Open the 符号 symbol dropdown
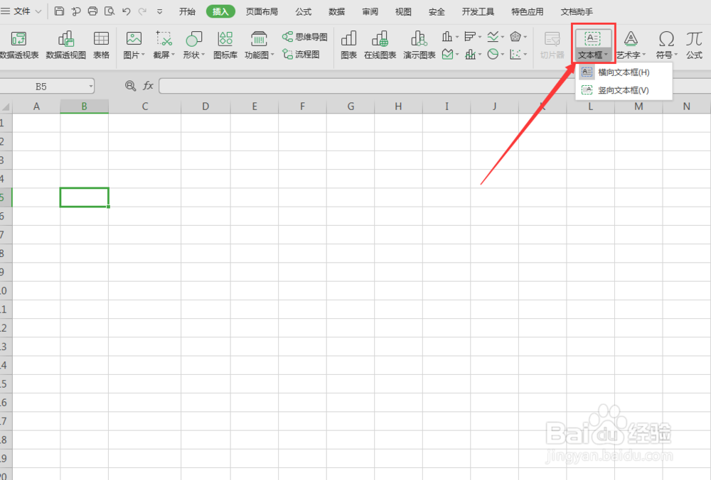 pos(666,45)
